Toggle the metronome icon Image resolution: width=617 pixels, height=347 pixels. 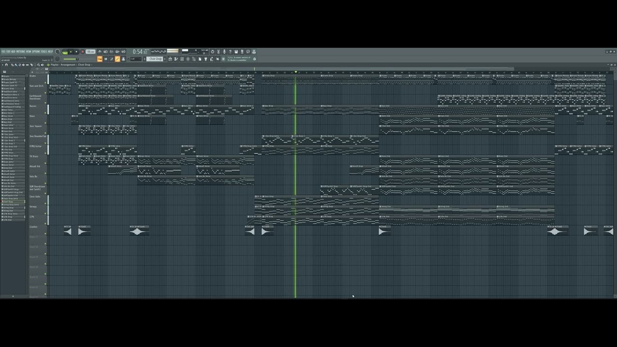[100, 52]
